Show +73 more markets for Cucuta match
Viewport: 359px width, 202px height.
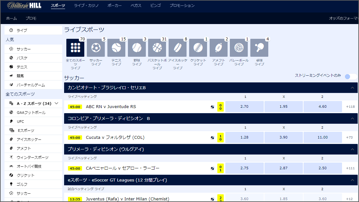pyautogui.click(x=349, y=138)
